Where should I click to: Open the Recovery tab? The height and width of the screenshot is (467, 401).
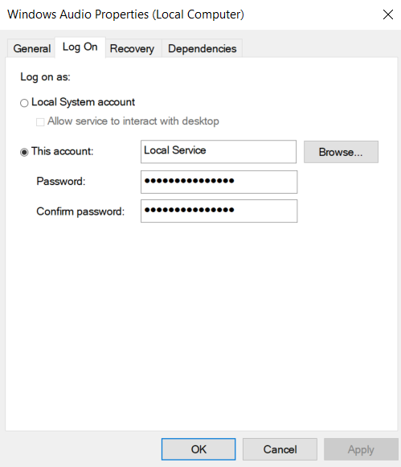click(x=133, y=48)
